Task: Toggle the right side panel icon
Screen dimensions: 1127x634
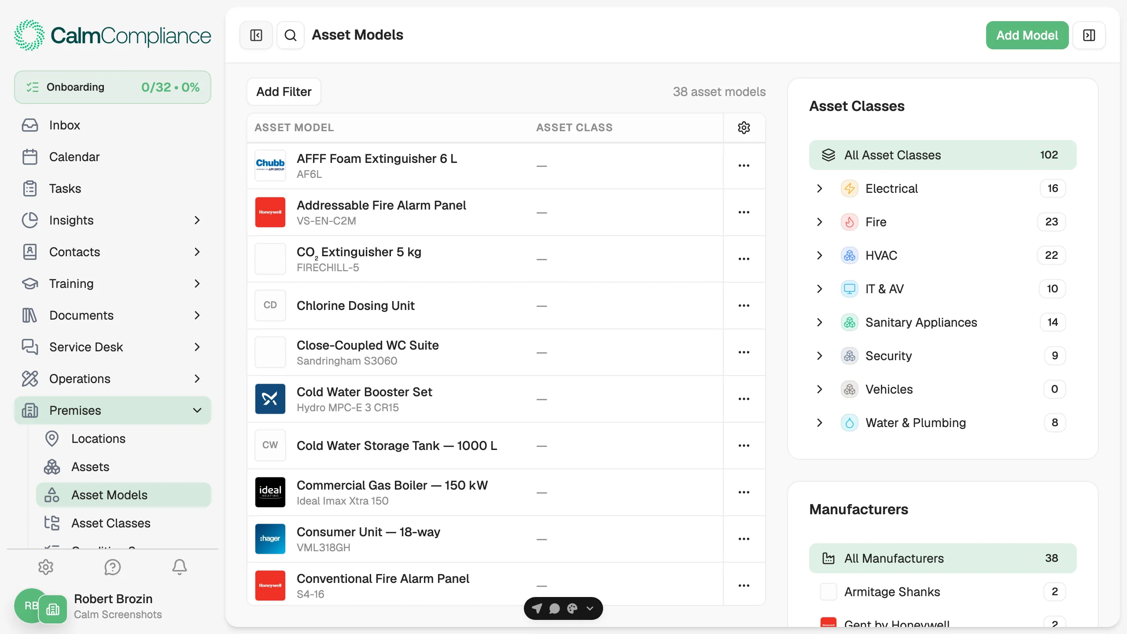Action: pos(1089,35)
